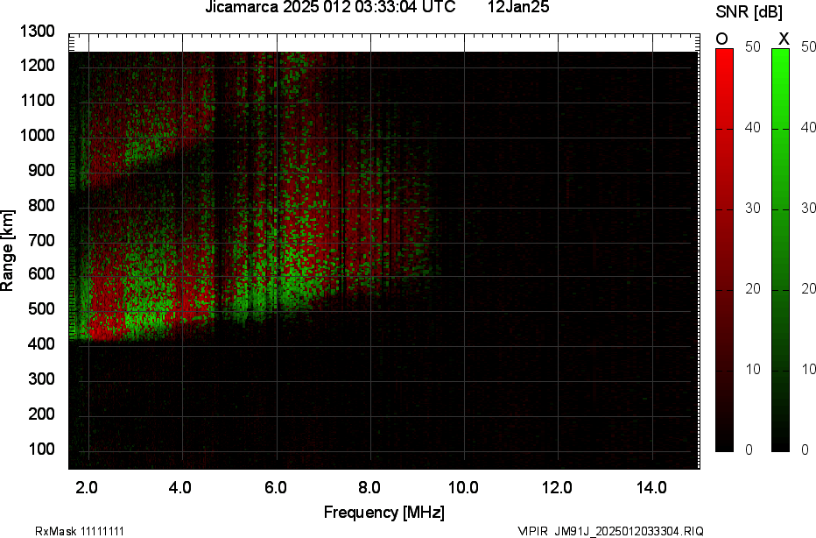
Task: Click the "12Jan25" date in title
Action: [518, 7]
